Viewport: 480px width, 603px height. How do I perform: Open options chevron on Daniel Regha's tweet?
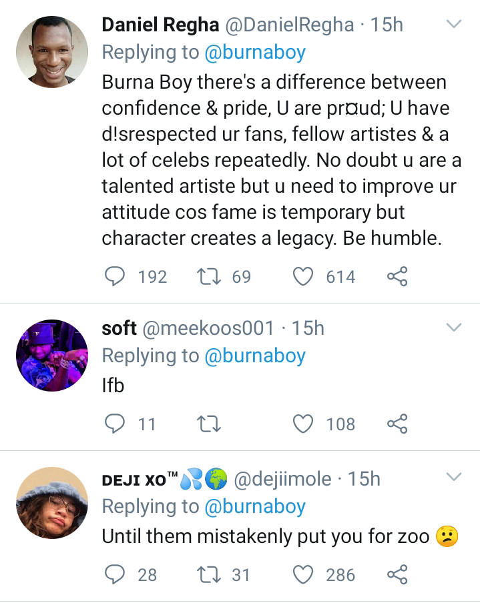(x=453, y=25)
